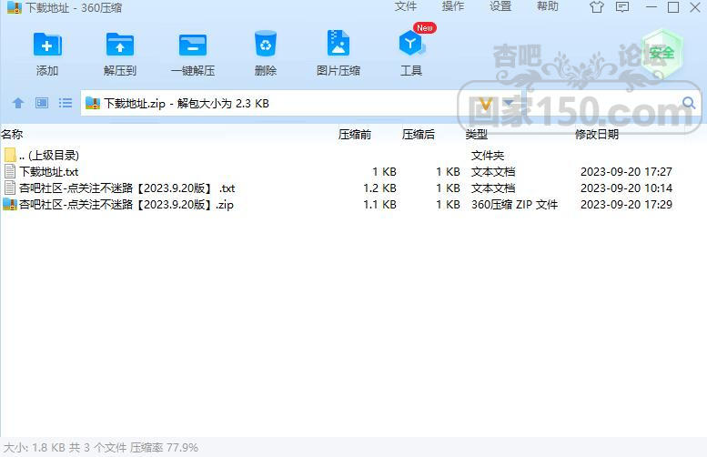
Task: Open the skin (shirt) icon in title bar
Action: [597, 8]
